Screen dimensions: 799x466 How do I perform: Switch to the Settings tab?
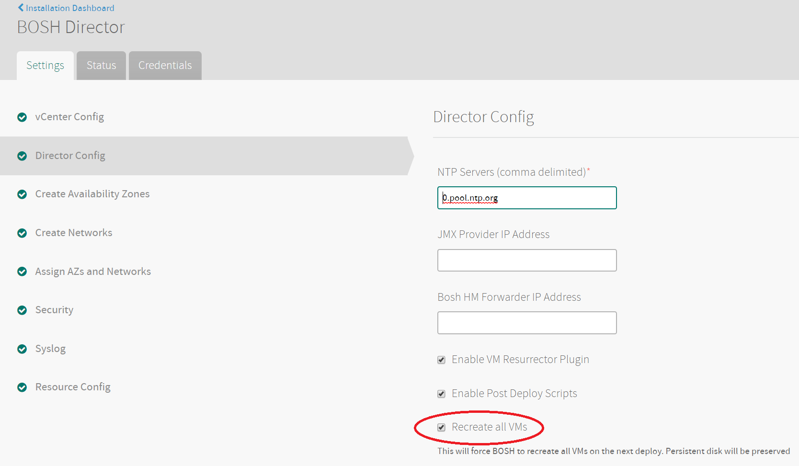tap(45, 66)
